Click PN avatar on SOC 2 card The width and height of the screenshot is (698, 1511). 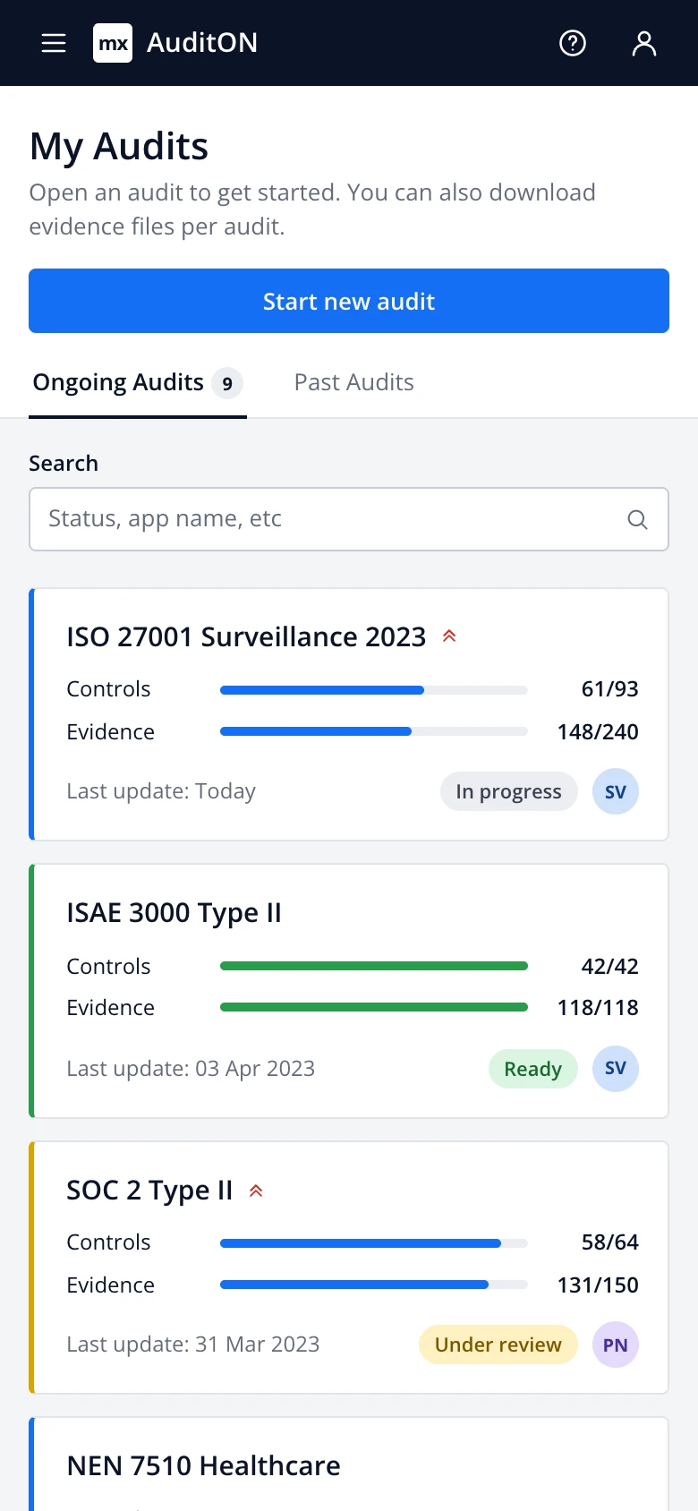(616, 1345)
